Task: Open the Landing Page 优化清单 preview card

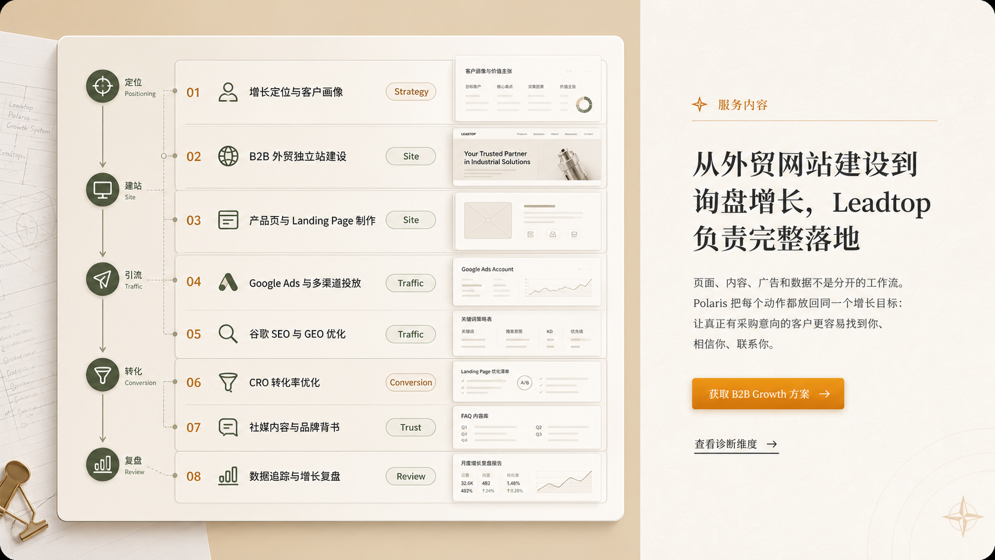Action: [x=527, y=381]
